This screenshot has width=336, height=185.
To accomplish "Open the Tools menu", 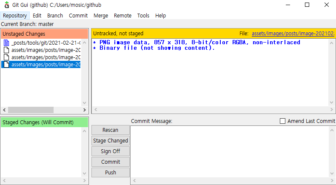I will click(x=143, y=16).
